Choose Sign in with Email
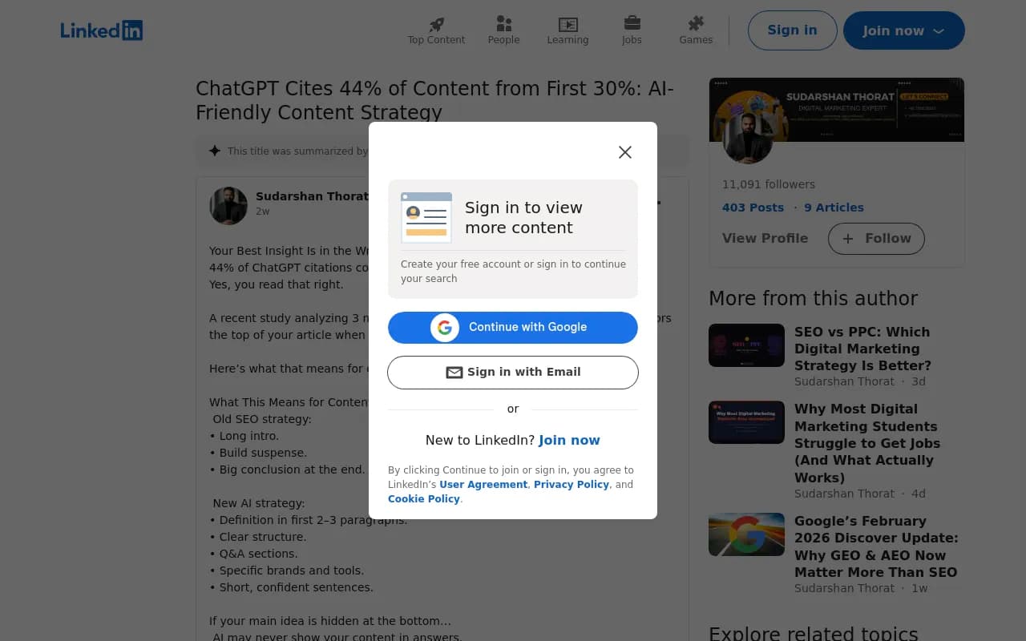This screenshot has height=641, width=1026. pos(513,373)
